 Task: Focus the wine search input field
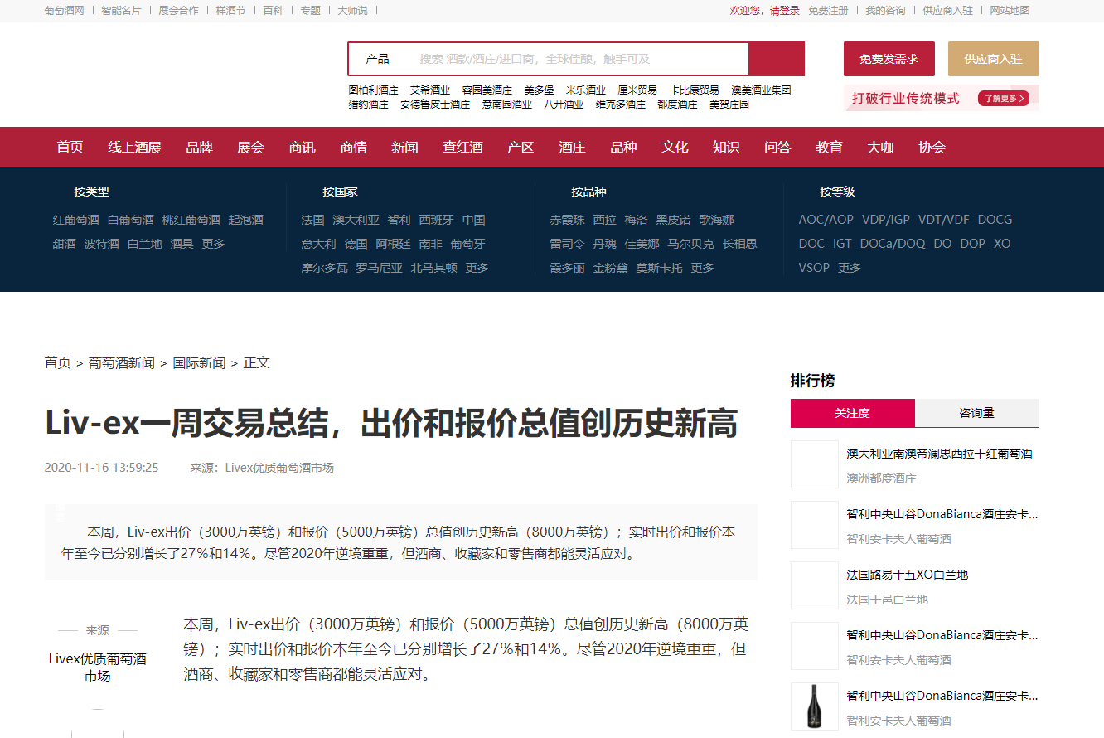(578, 59)
